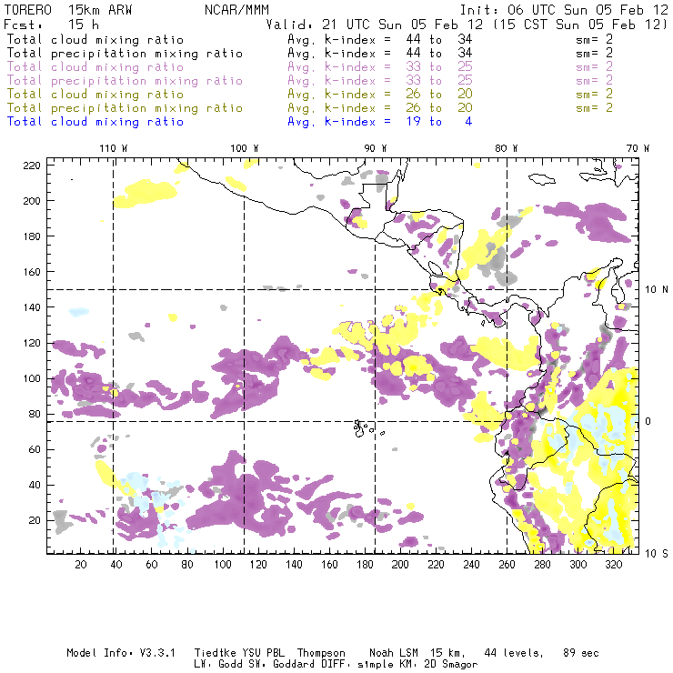Click the "10 S" latitude label
This screenshot has width=673, height=673.
pyautogui.click(x=657, y=554)
